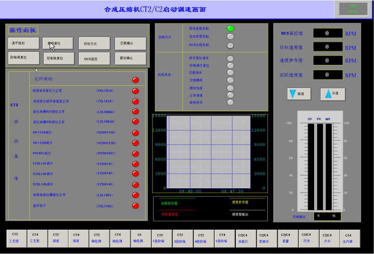
Task: Click the red lamp beside FZSH145
Action: [136, 184]
